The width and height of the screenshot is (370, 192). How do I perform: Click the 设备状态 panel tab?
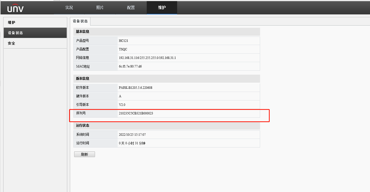80,21
